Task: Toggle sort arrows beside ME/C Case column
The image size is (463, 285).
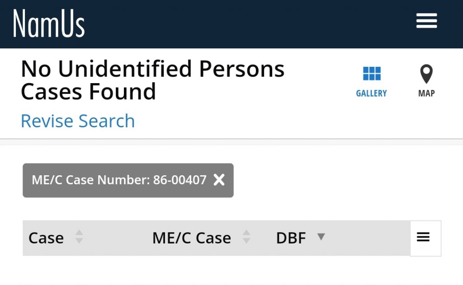Action: click(246, 237)
